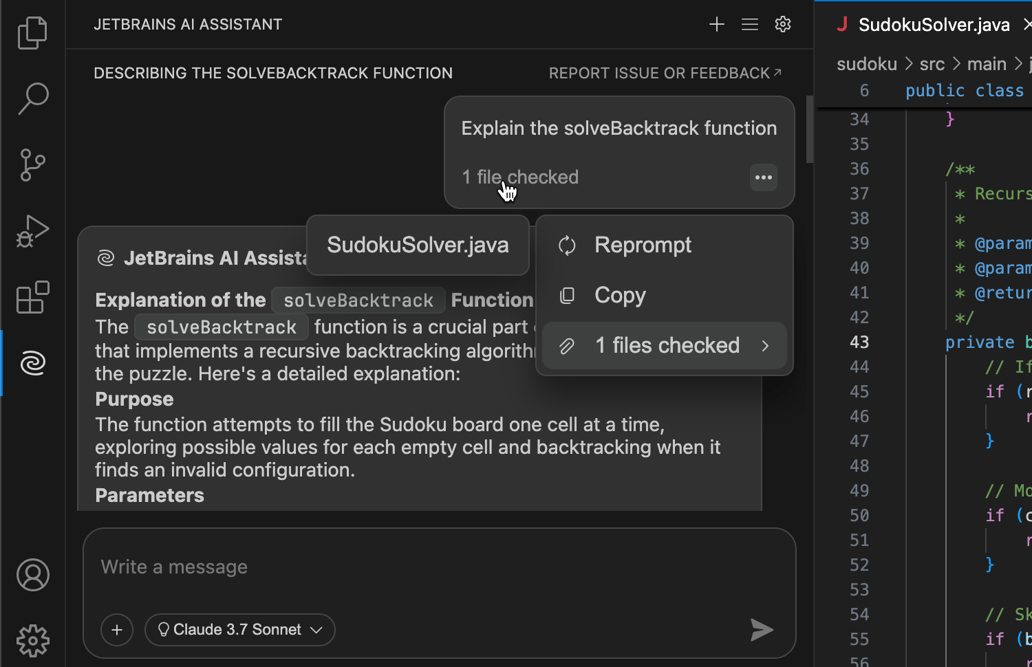Open the Explorer panel in the sidebar
Screen dimensions: 1032x667
point(32,32)
